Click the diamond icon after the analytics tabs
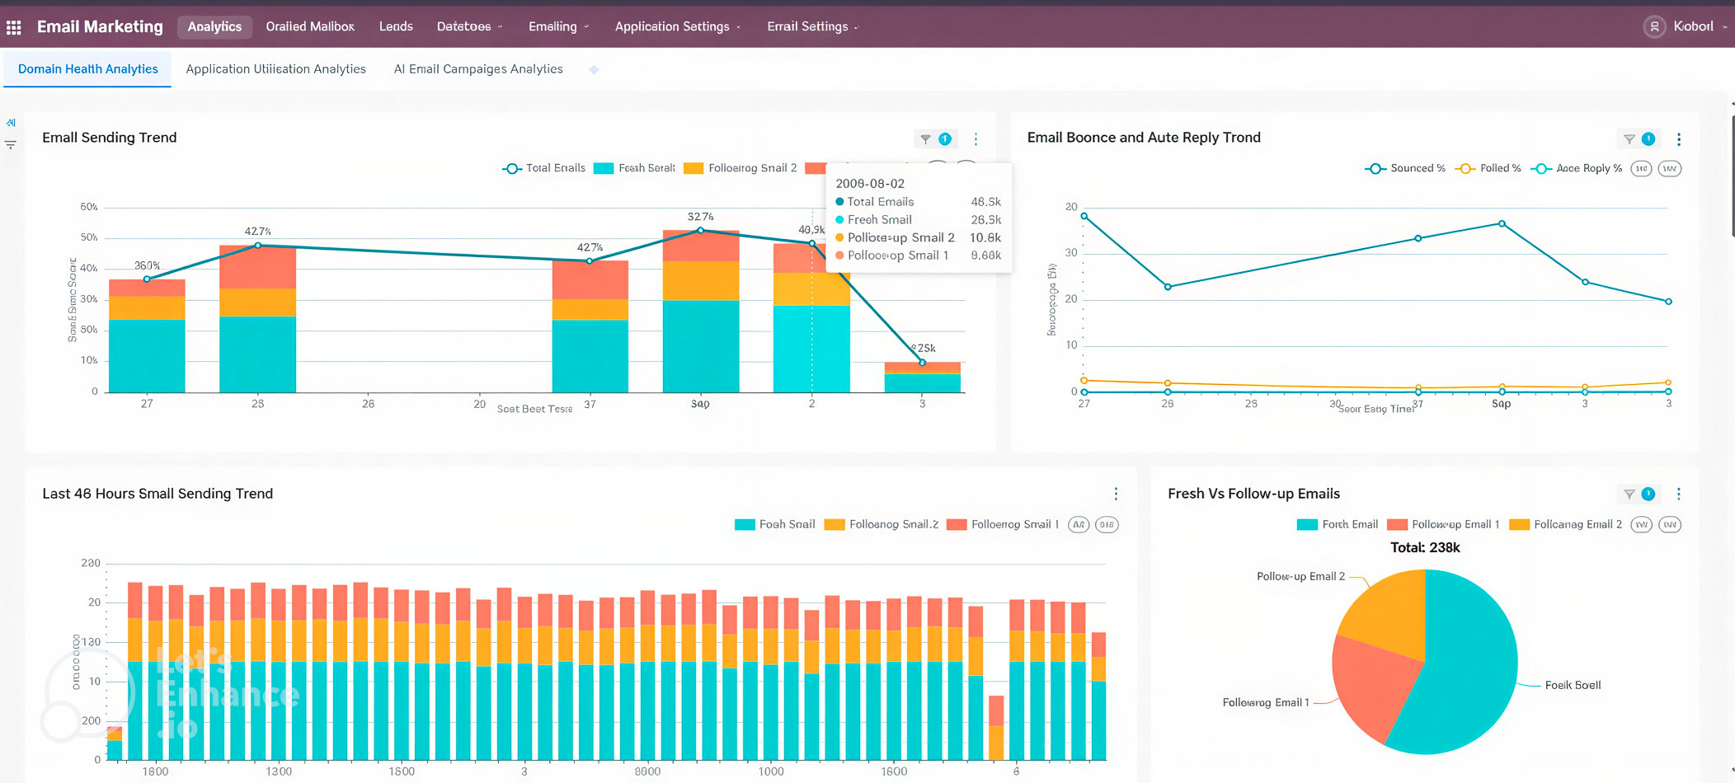Image resolution: width=1735 pixels, height=783 pixels. click(594, 70)
